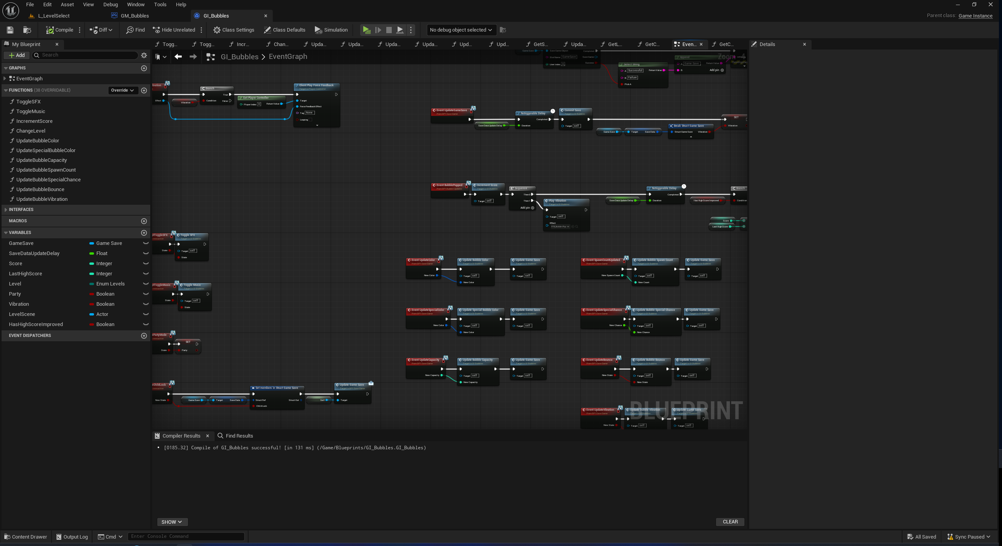Screen dimensions: 1002x546
Task: Toggle visibility eye for Vibration variable
Action: pyautogui.click(x=146, y=304)
